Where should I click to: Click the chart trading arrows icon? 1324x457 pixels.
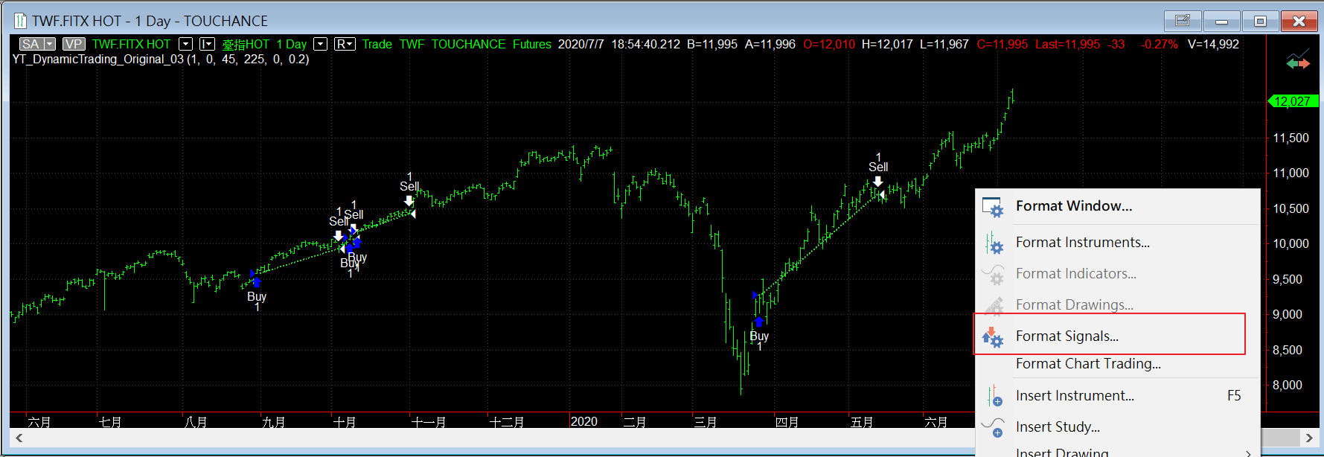(1297, 62)
